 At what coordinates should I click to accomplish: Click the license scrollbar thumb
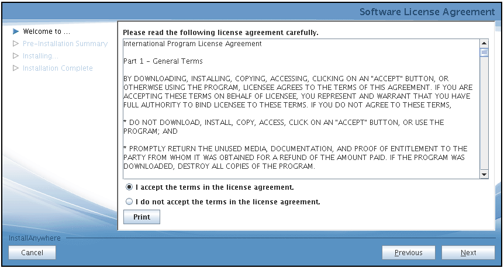[484, 53]
